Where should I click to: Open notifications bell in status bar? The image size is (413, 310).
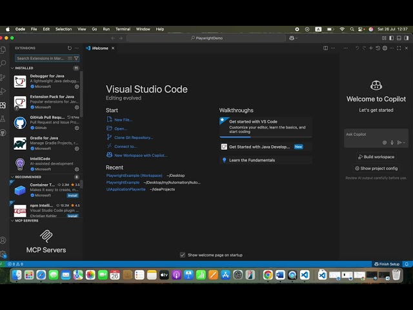[x=407, y=264]
